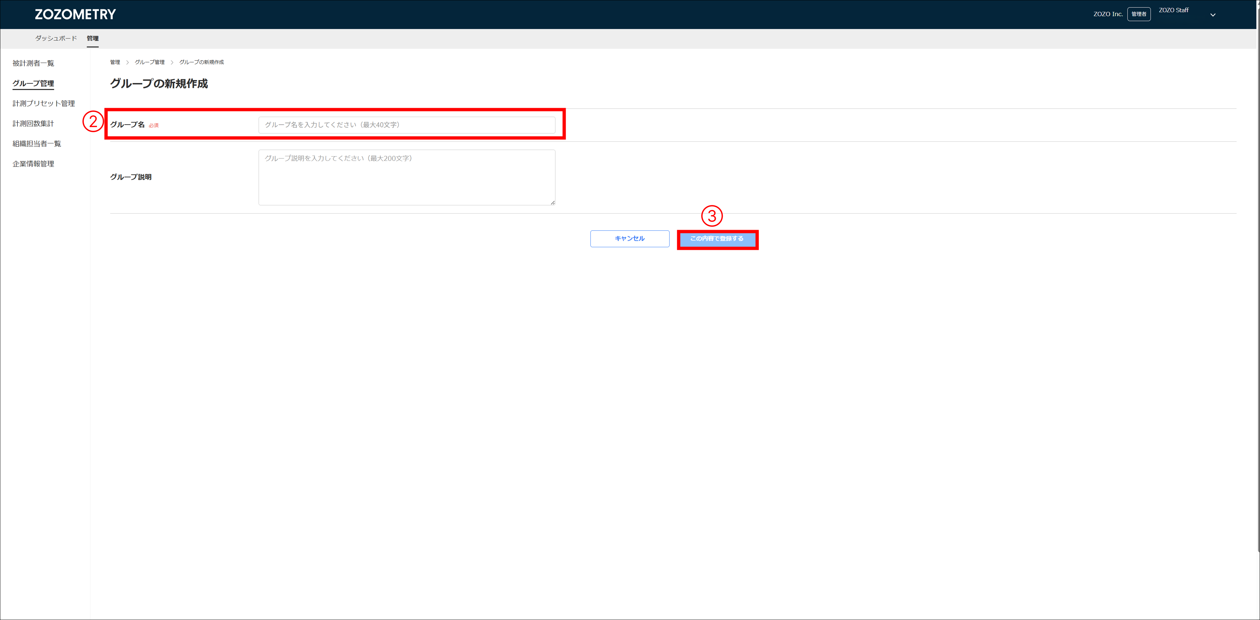Select グループ管理 in the sidebar
The width and height of the screenshot is (1260, 620).
(33, 83)
